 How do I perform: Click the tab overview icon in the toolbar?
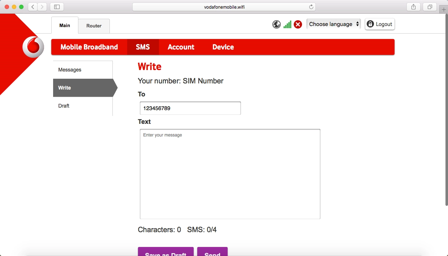pyautogui.click(x=429, y=6)
